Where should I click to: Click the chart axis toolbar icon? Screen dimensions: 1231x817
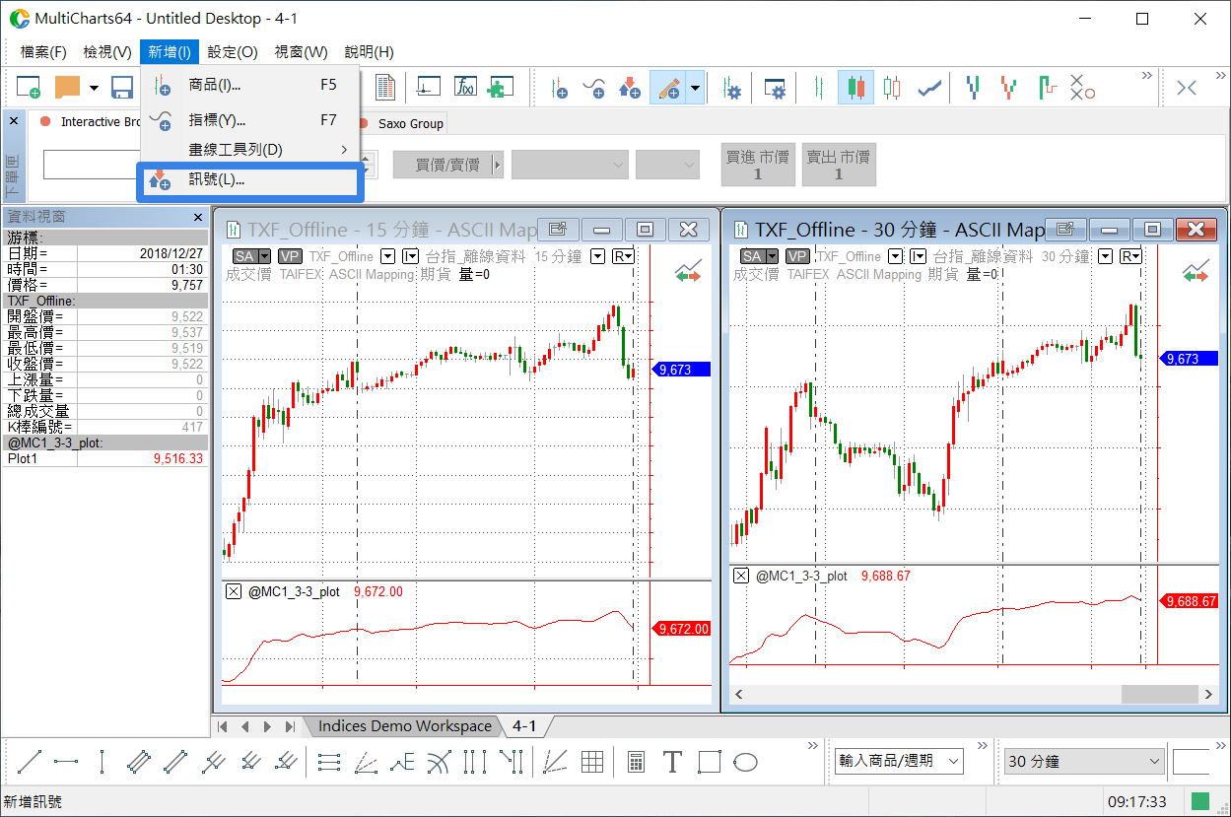[x=429, y=87]
